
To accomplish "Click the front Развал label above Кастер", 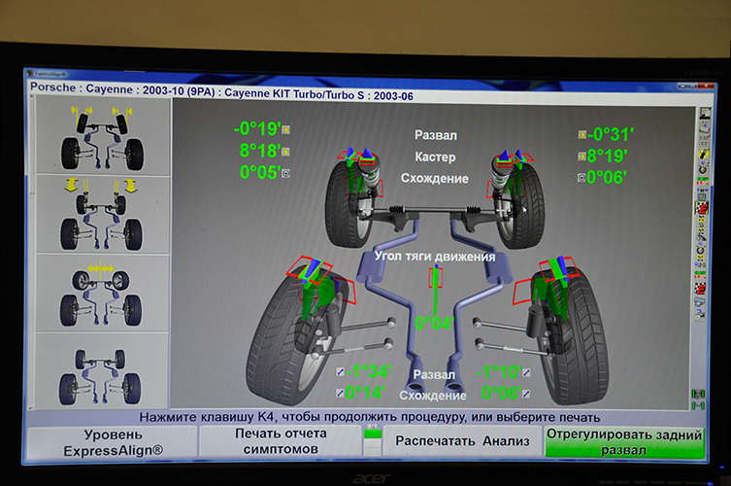I will coord(436,135).
